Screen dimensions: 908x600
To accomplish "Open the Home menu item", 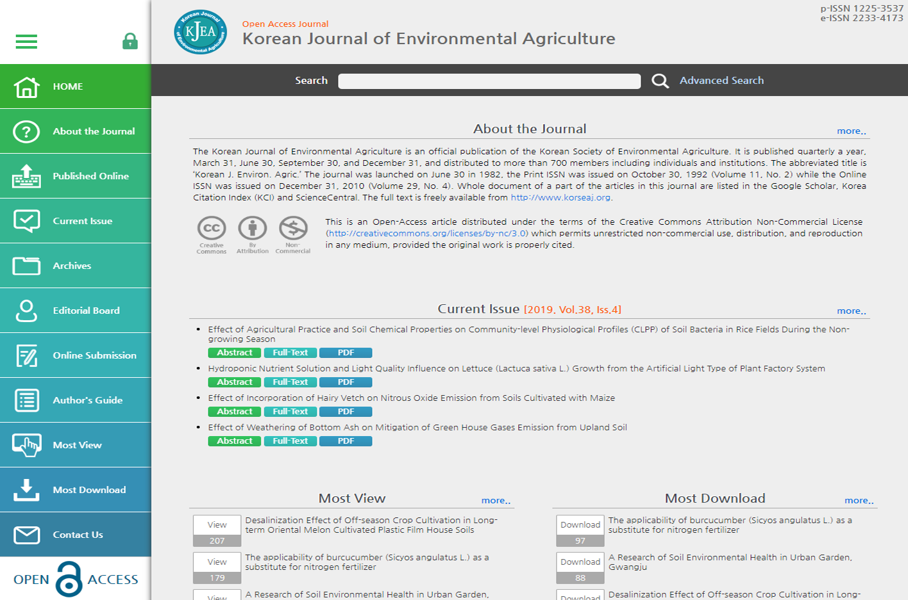I will point(76,86).
